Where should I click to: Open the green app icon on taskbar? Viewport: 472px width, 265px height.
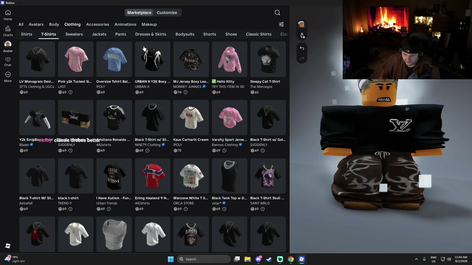pyautogui.click(x=280, y=259)
